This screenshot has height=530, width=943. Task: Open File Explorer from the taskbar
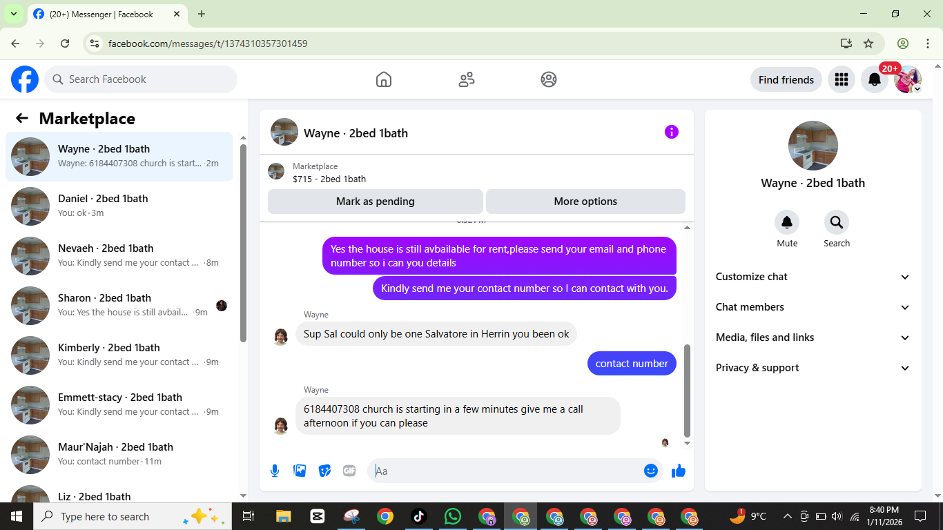pyautogui.click(x=283, y=516)
